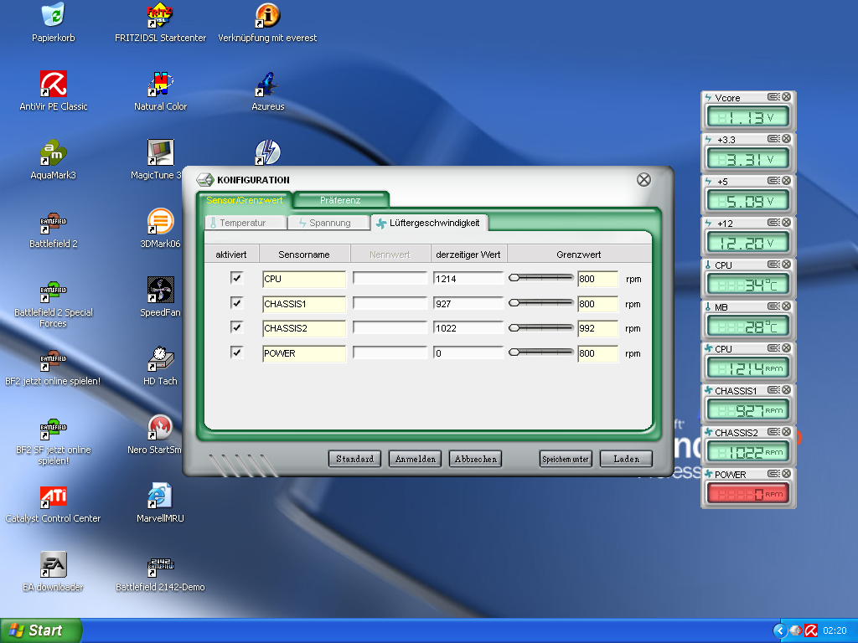
Task: Select the 3DMark06 desktop icon
Action: click(x=160, y=229)
